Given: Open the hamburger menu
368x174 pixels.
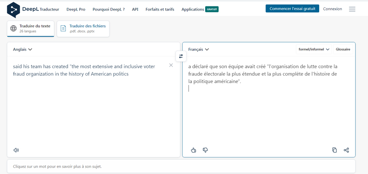Looking at the screenshot, I should tap(352, 9).
